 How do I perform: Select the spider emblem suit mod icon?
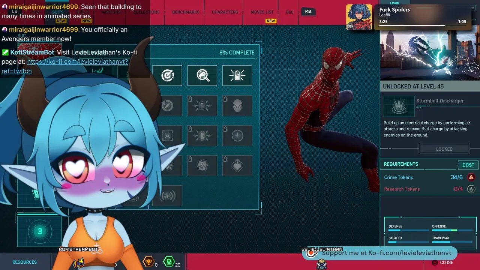168,195
